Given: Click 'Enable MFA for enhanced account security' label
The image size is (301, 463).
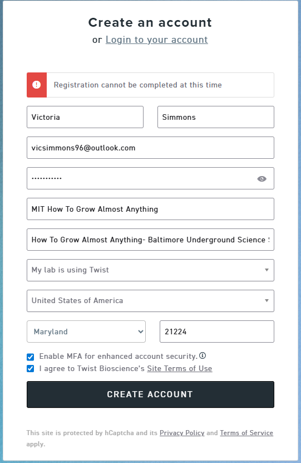Looking at the screenshot, I should click(x=118, y=357).
